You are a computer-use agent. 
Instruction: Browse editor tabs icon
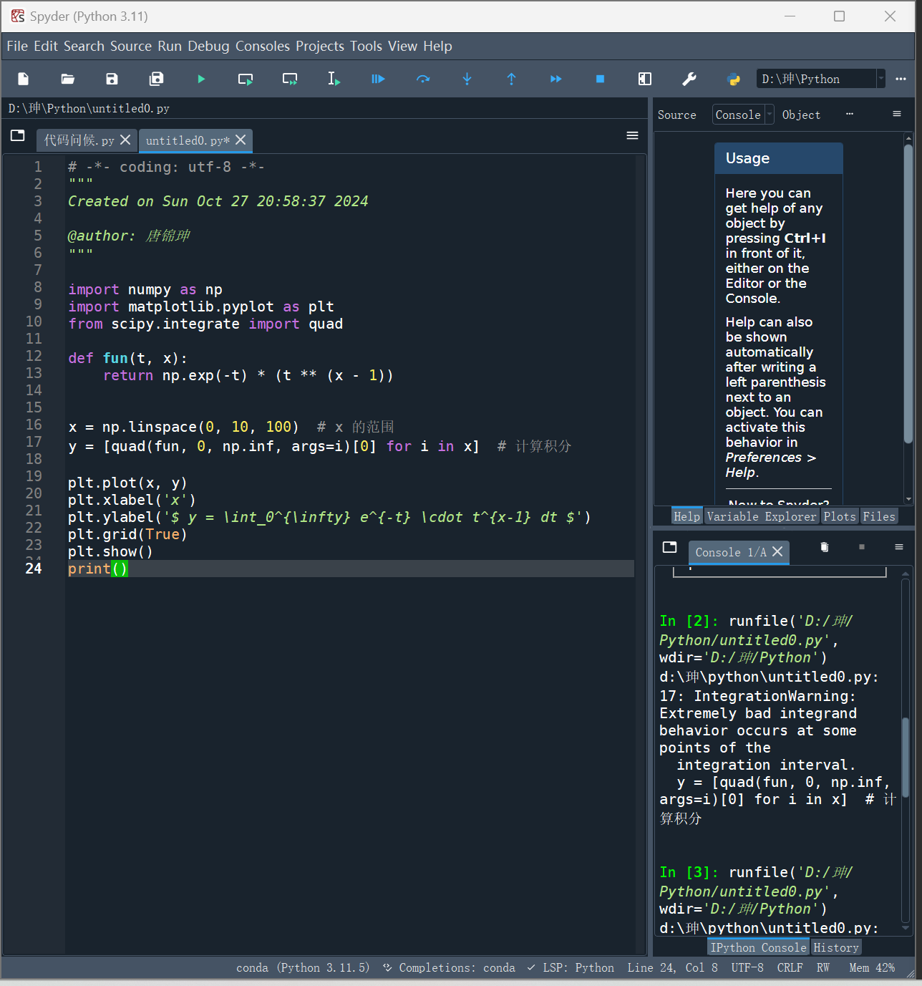pos(18,135)
